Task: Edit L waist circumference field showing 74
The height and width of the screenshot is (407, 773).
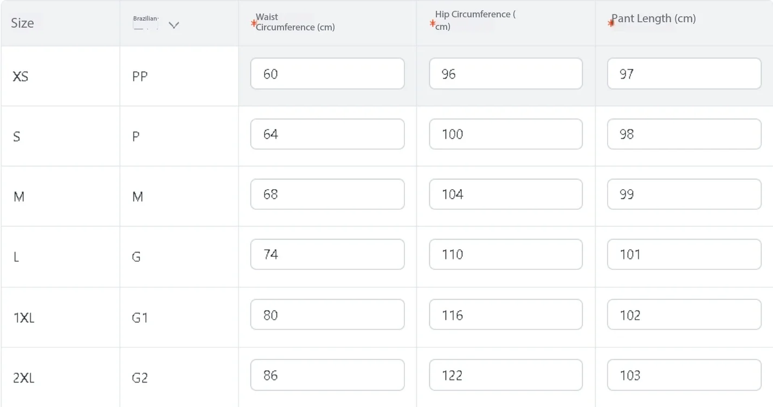Action: coord(327,254)
